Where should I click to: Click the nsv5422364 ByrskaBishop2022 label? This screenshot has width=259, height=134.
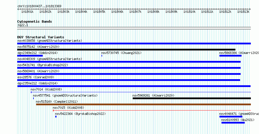(x=80, y=114)
